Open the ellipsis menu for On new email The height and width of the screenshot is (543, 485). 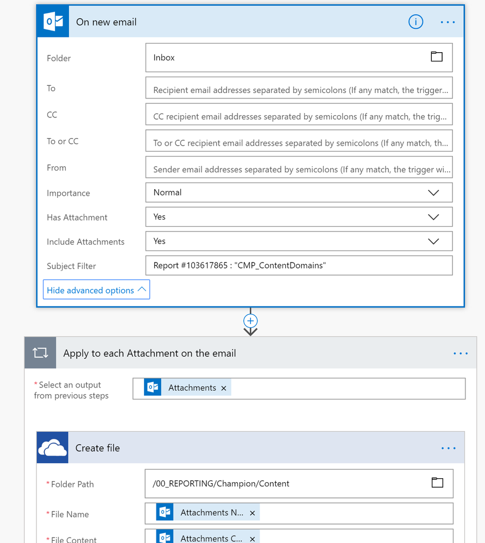click(448, 22)
